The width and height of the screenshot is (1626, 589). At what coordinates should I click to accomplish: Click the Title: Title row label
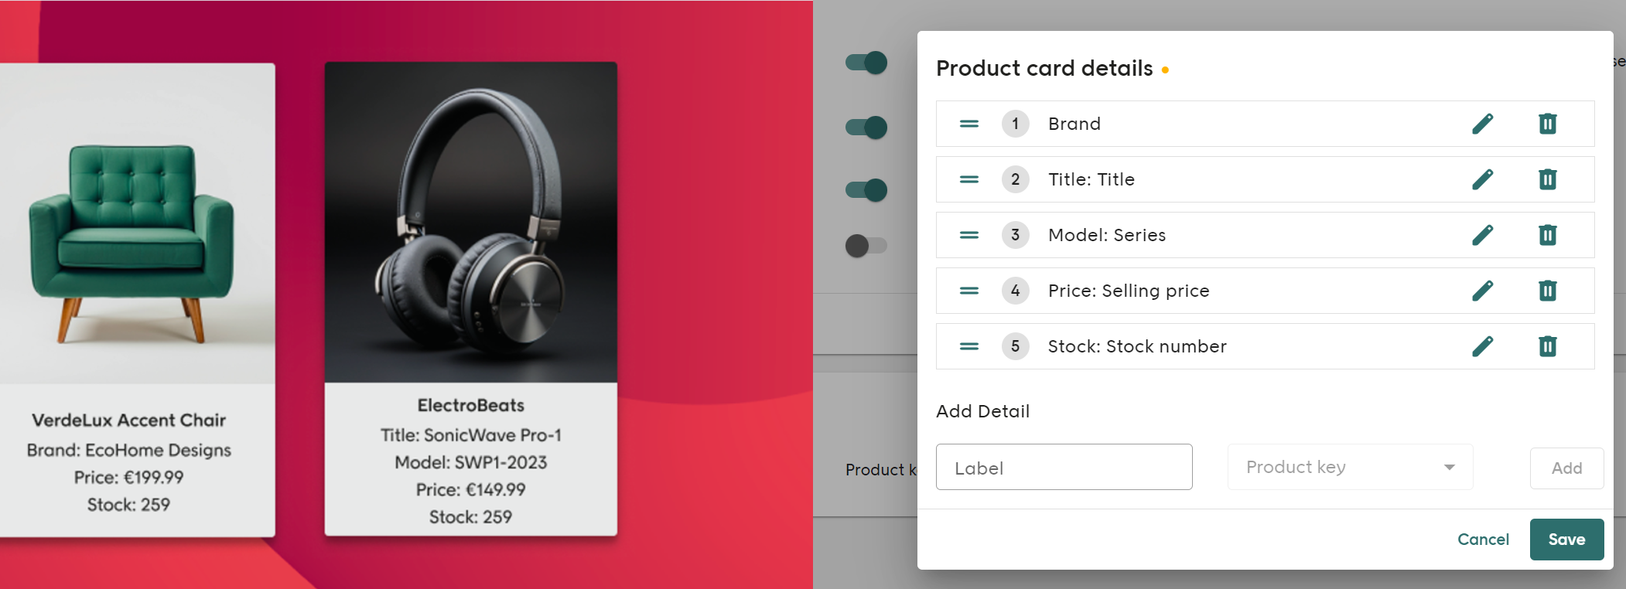tap(1091, 179)
